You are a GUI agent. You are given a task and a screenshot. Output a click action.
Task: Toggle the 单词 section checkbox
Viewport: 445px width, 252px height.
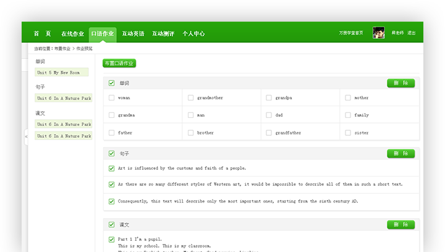click(111, 83)
